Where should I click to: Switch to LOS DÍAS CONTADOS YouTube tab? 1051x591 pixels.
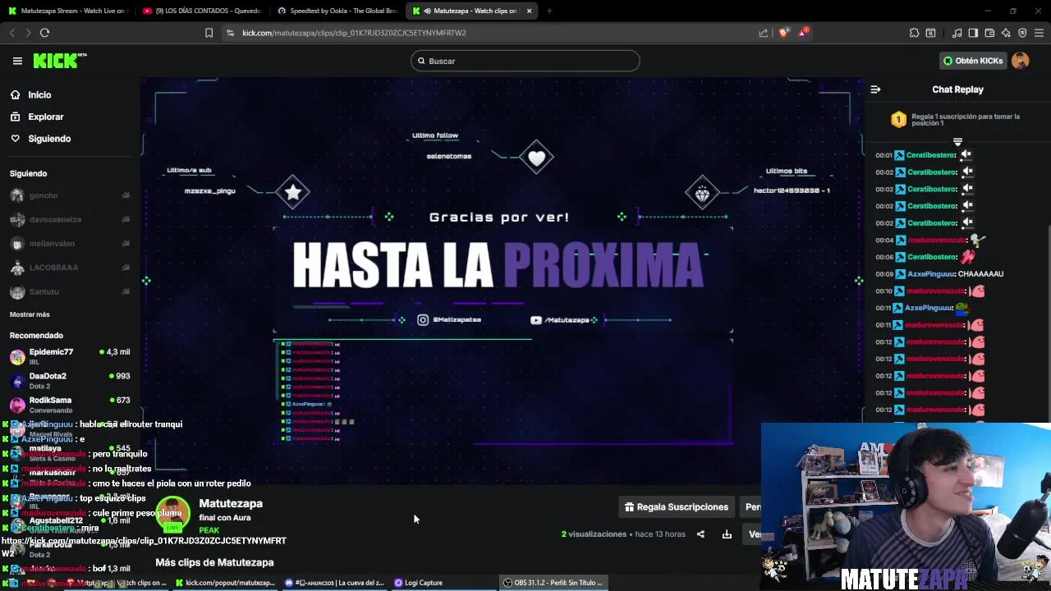click(x=201, y=11)
